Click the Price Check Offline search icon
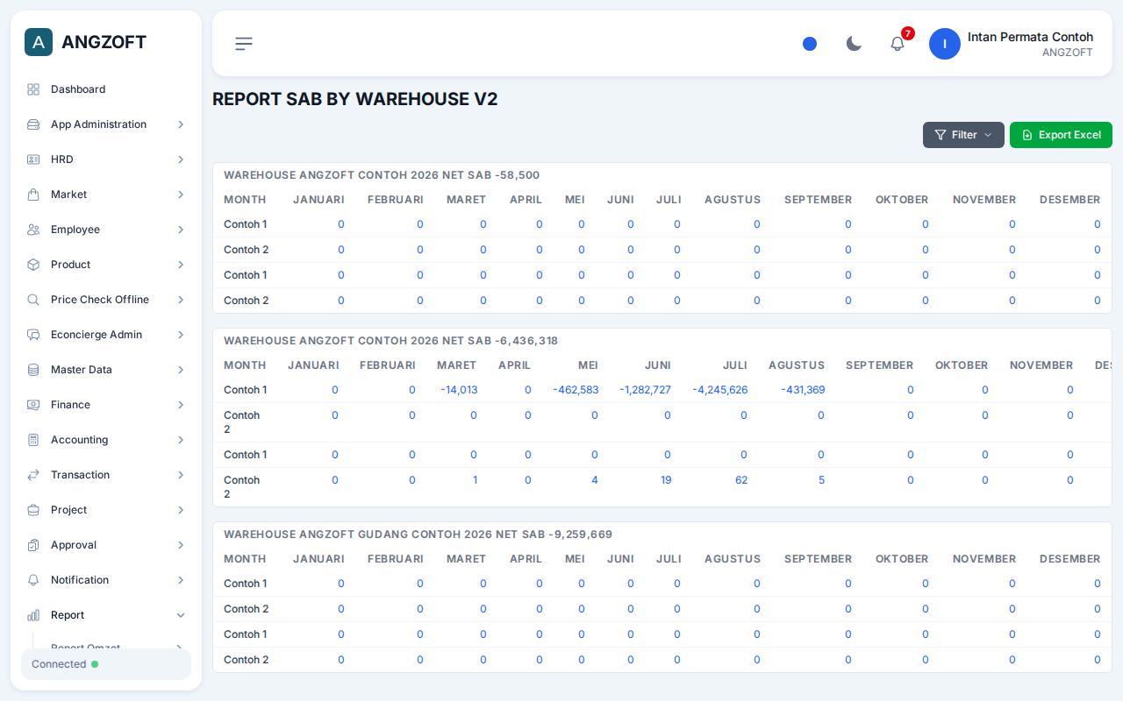Screen dimensions: 1123x701 (33, 300)
